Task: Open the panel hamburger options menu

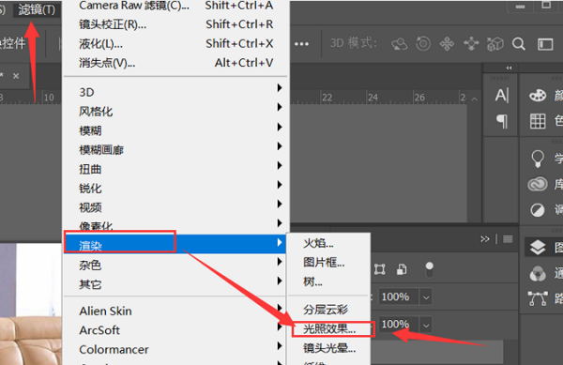Action: 508,238
